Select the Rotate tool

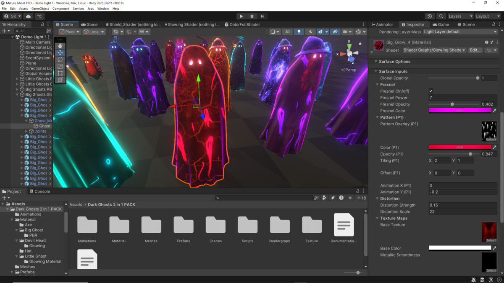tap(60, 60)
